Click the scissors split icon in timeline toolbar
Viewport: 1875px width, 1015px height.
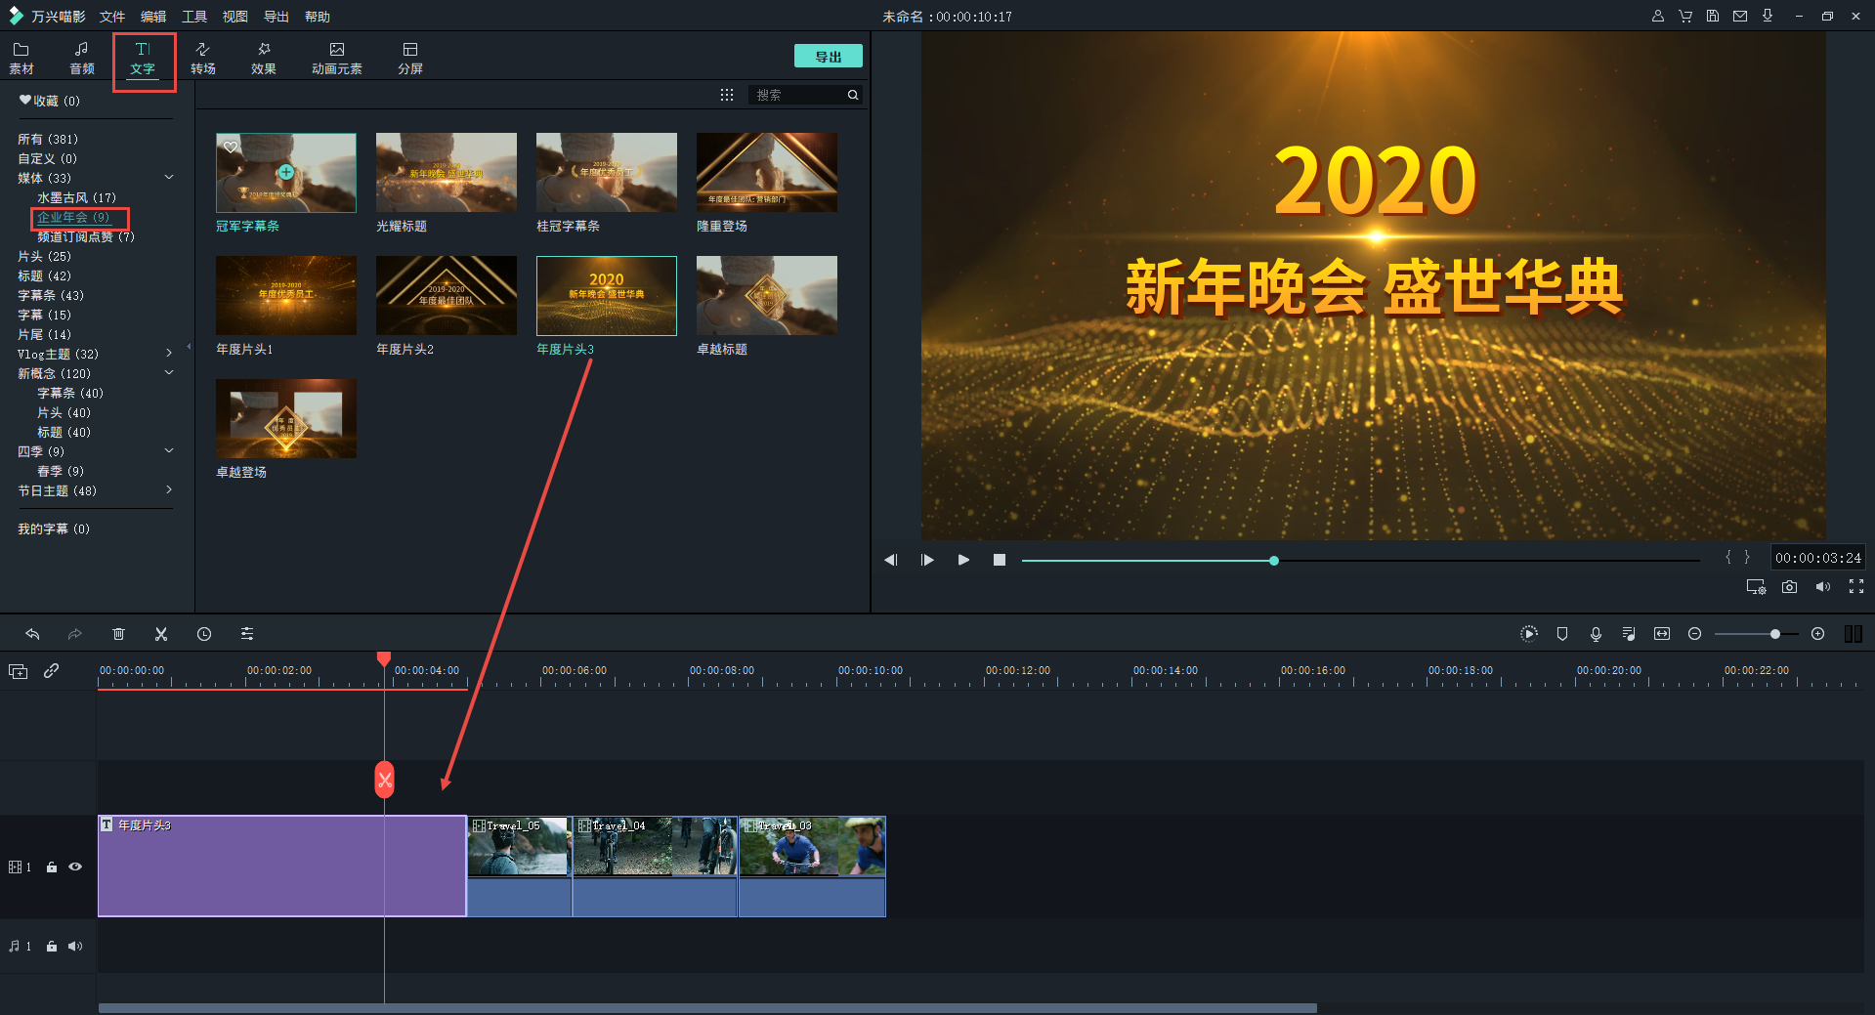click(x=161, y=634)
